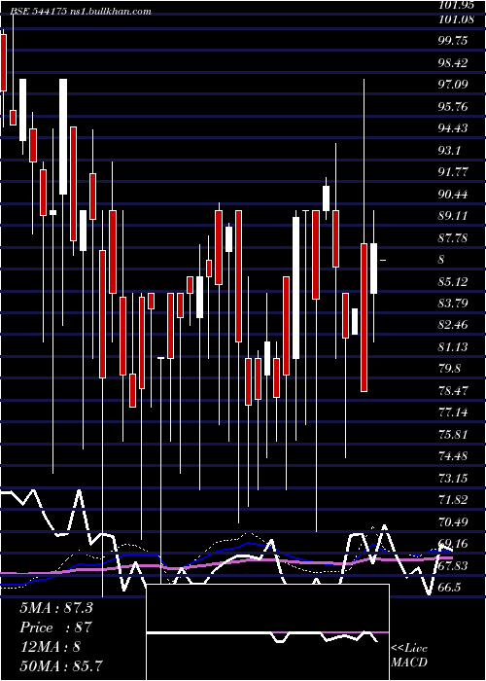Viewport: 486px width, 681px height.
Task: Click the 81.13 price axis label
Action: point(454,347)
